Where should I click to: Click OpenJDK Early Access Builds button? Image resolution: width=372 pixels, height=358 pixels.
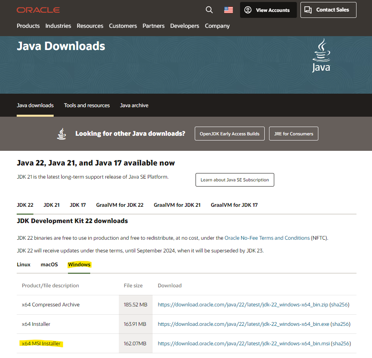click(230, 134)
